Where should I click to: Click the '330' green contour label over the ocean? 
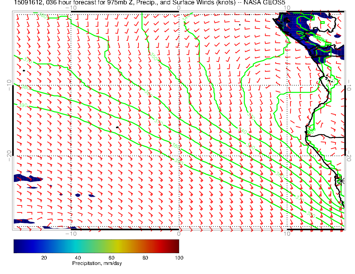(251, 117)
